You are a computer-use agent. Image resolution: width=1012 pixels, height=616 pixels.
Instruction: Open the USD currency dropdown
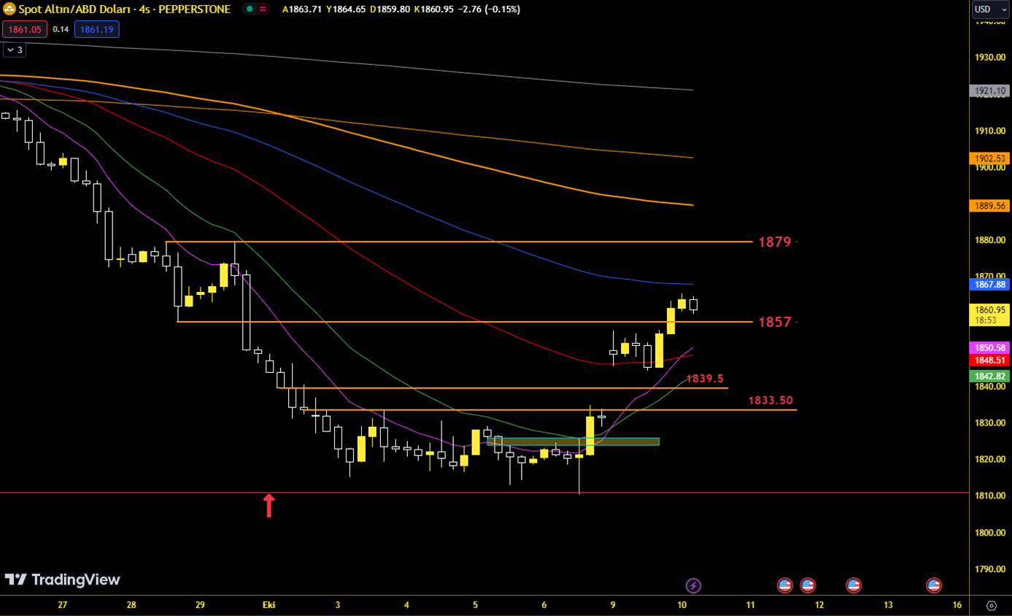990,9
